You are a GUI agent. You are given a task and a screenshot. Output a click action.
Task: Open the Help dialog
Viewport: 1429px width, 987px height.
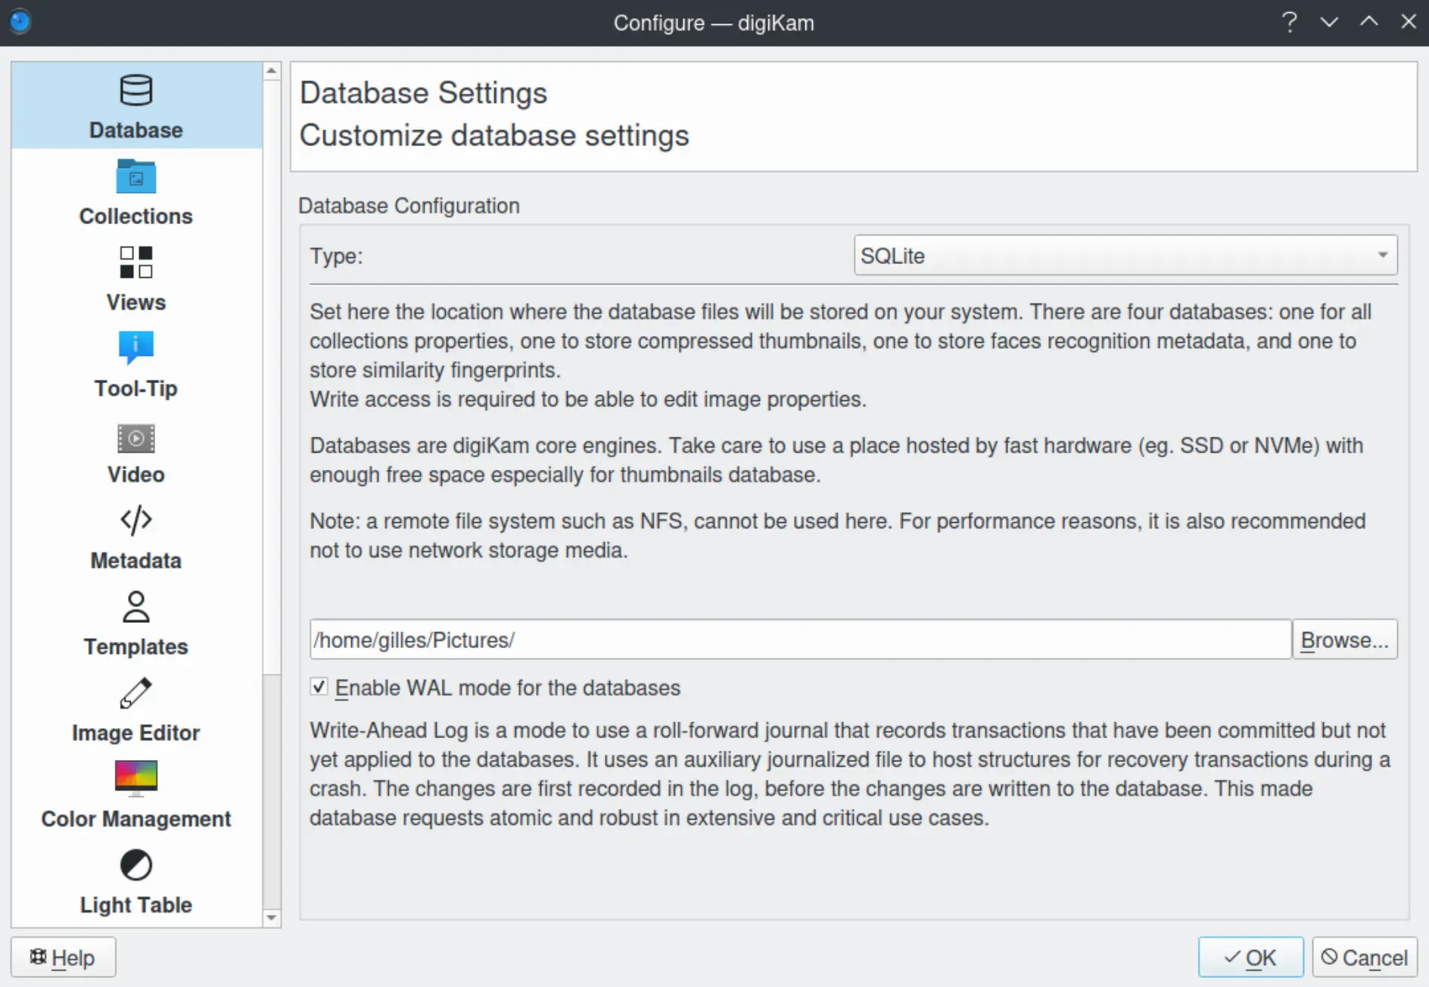click(63, 957)
